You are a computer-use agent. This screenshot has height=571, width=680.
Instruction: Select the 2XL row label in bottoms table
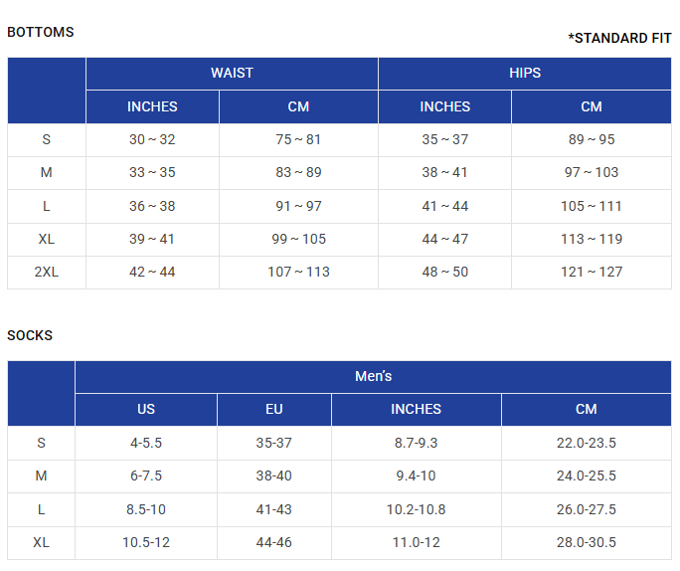pos(47,272)
